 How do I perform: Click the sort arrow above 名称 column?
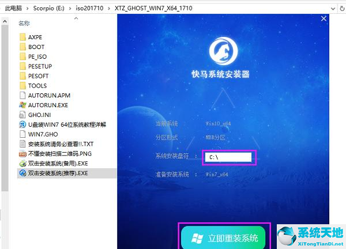(76, 18)
